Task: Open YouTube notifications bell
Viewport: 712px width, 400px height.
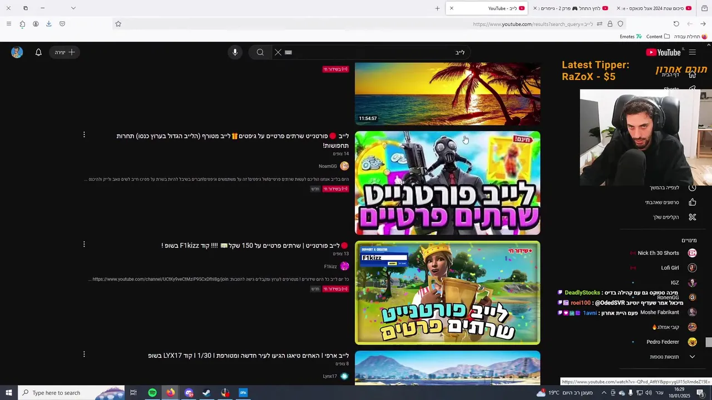Action: (x=38, y=52)
